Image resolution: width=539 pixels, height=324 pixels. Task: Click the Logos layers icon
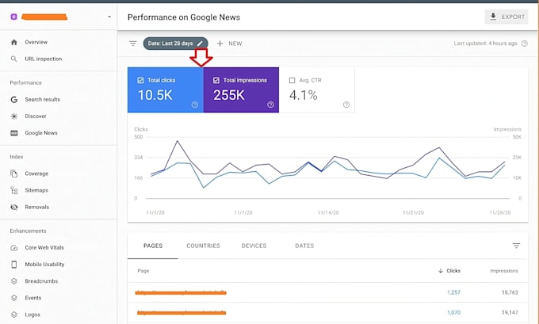[13, 314]
